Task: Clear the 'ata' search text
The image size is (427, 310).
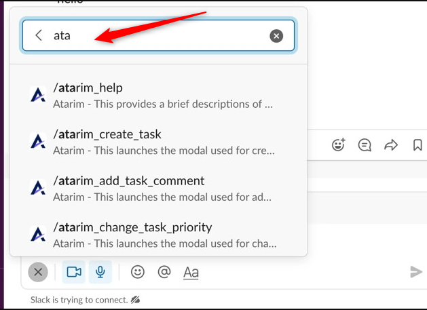Action: point(276,36)
